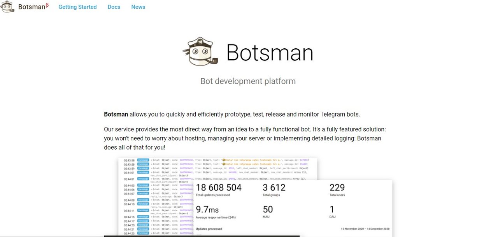Click the large Botsman hero title
The image size is (498, 237).
click(270, 52)
